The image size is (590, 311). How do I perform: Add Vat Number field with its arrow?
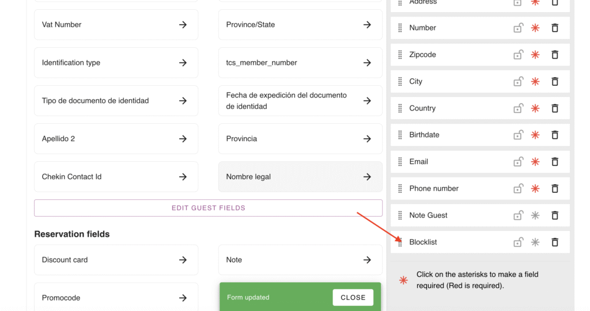tap(183, 25)
